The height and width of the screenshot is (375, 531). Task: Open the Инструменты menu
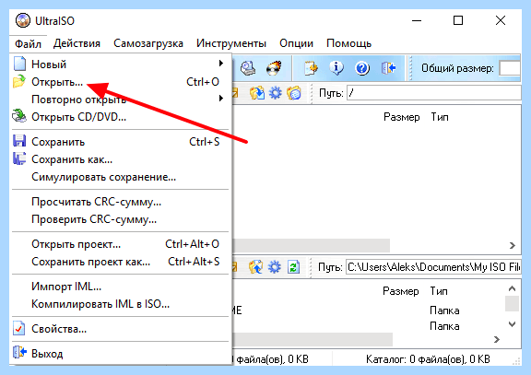pos(231,43)
